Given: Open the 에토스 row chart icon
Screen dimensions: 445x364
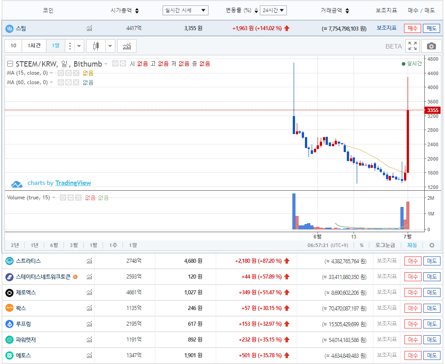Looking at the screenshot, I should pyautogui.click(x=89, y=355).
